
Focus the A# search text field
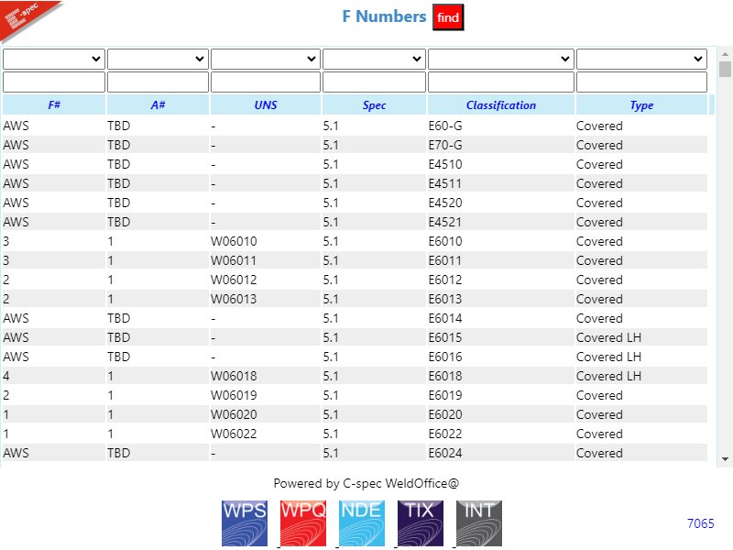coord(158,82)
